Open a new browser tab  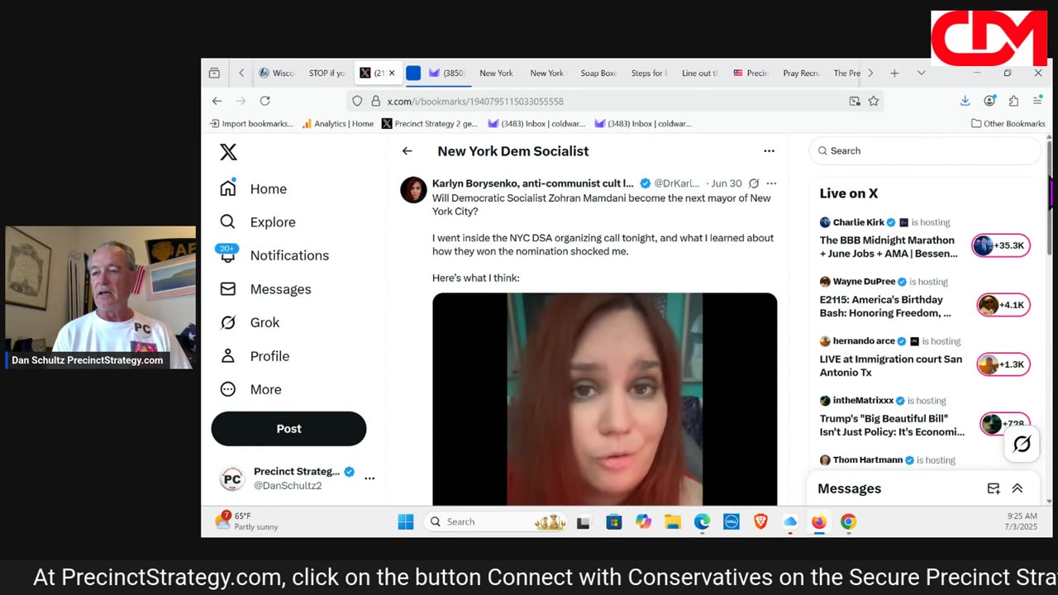(x=894, y=73)
